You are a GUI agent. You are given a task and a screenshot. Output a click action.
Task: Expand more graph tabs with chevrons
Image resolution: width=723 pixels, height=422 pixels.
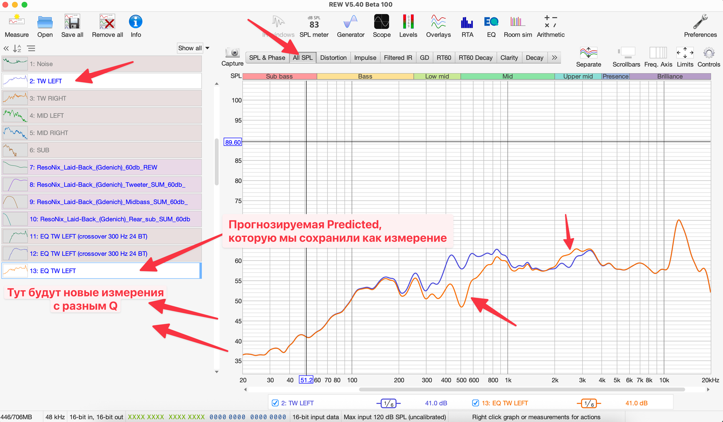(555, 57)
